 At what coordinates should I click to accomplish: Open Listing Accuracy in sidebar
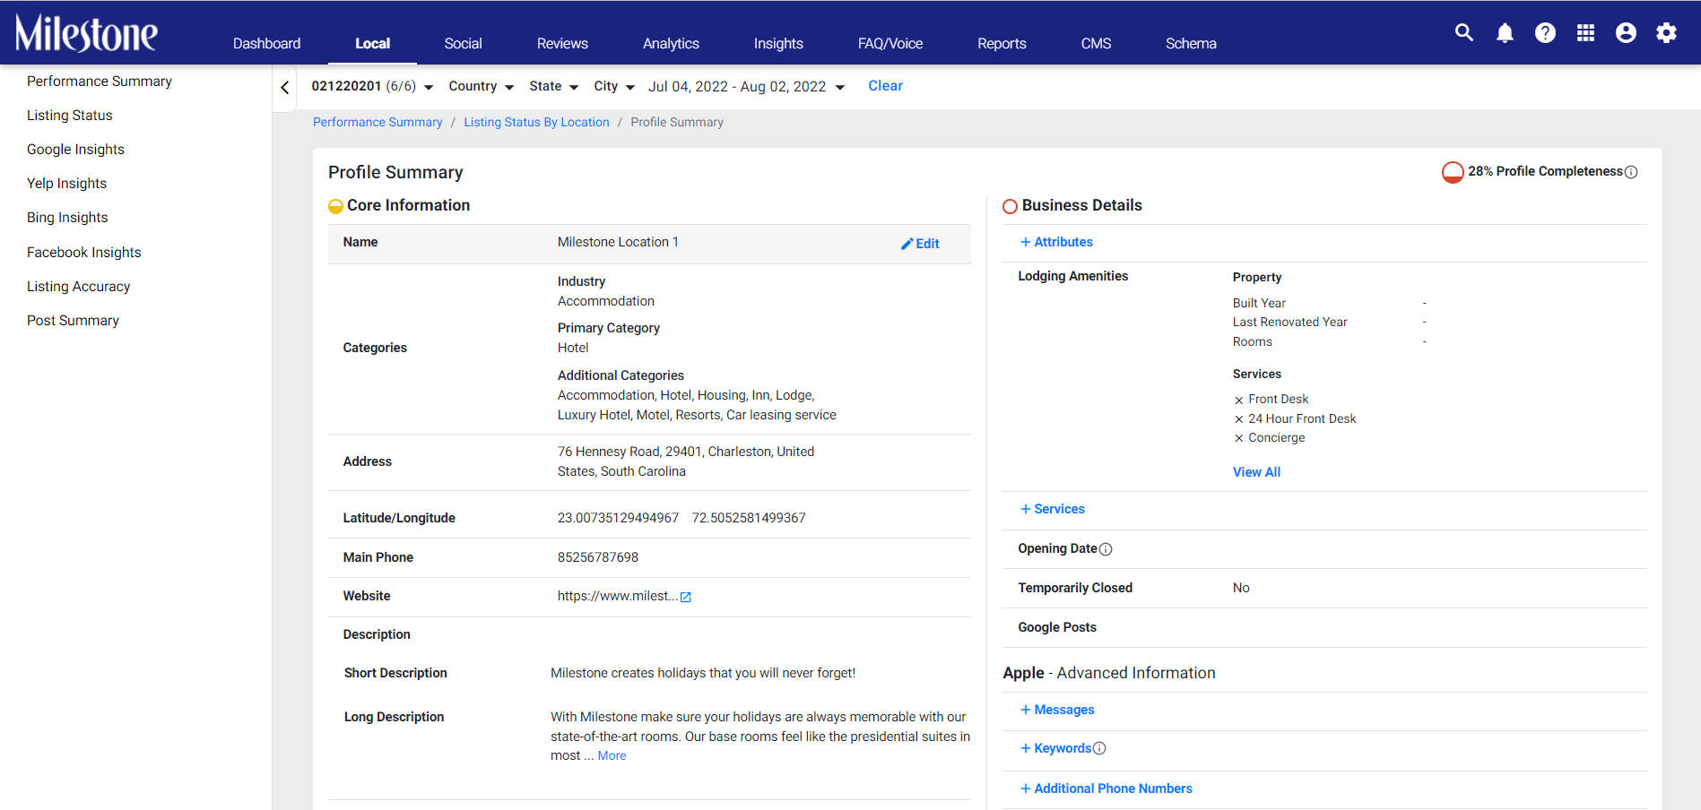tap(79, 287)
